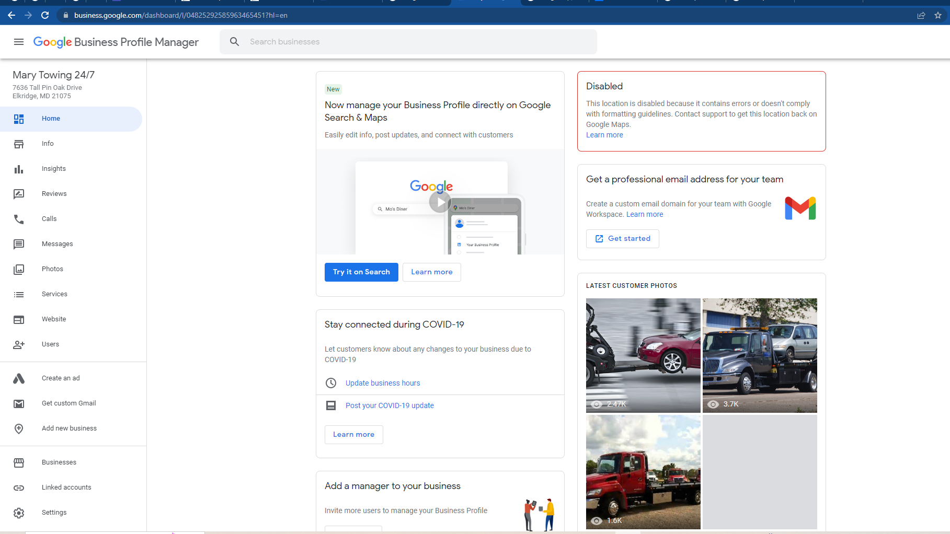This screenshot has width=950, height=534.
Task: Click the Website icon in sidebar
Action: 19,319
